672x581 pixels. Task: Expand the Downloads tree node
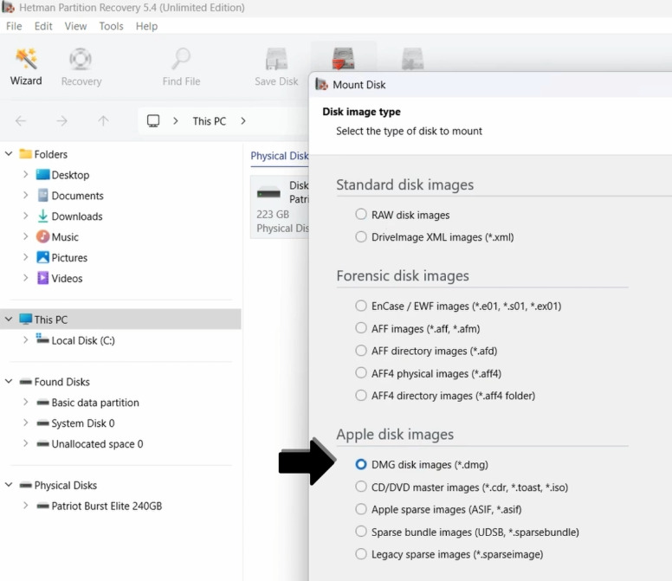tap(25, 216)
